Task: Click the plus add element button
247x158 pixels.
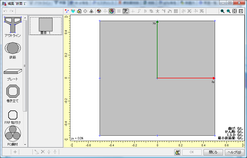Action: (15, 152)
